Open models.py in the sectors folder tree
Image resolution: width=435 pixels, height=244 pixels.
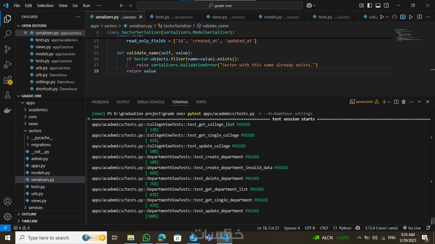40,173
